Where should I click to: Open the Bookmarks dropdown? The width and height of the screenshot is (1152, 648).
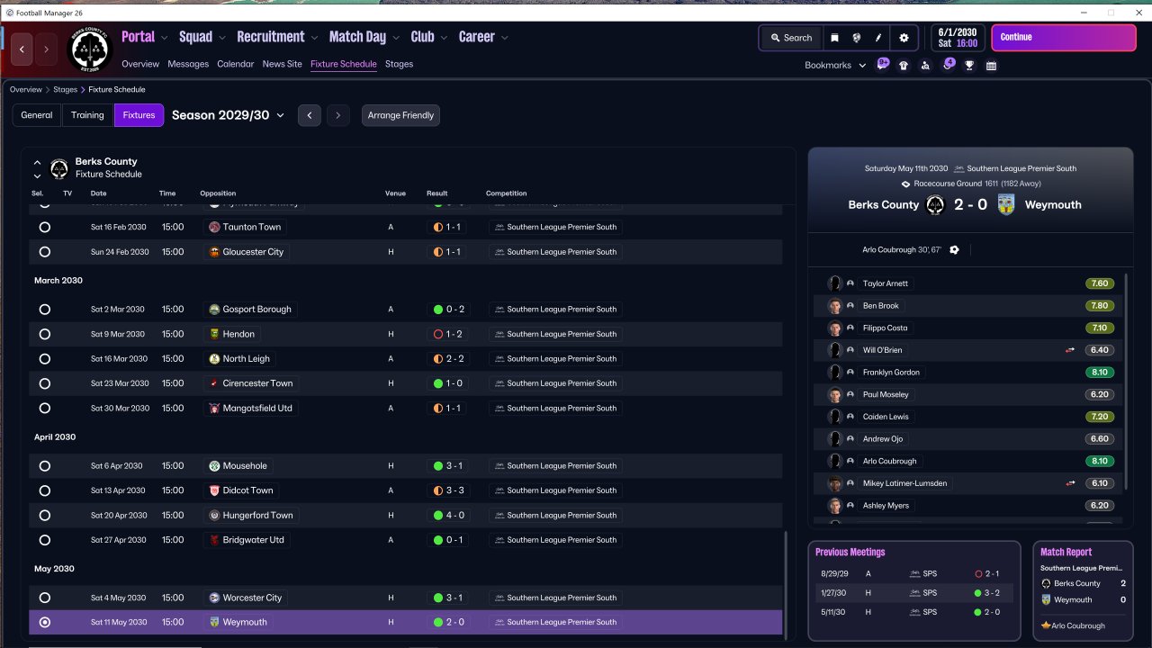[x=835, y=65]
